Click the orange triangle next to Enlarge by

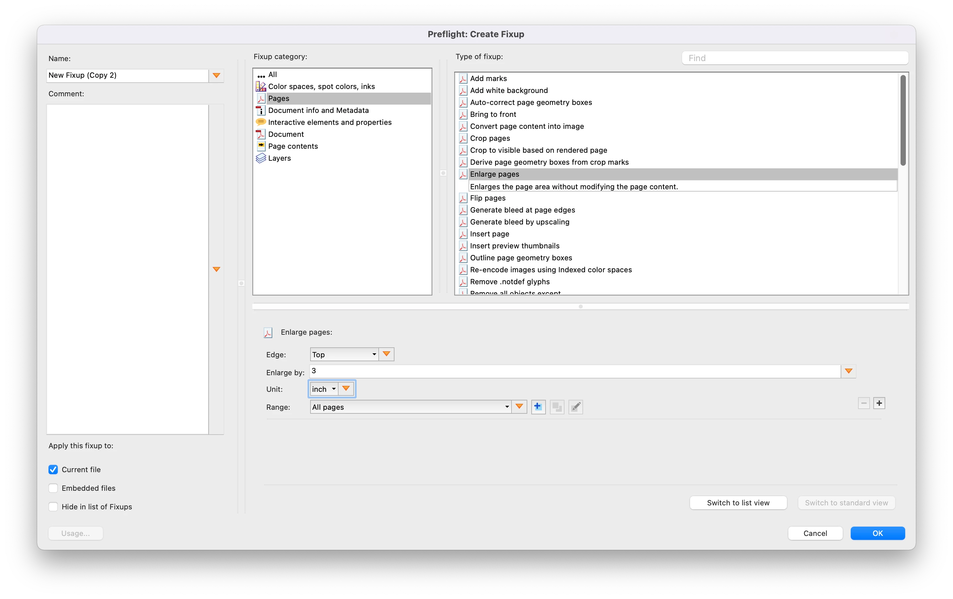click(x=848, y=371)
